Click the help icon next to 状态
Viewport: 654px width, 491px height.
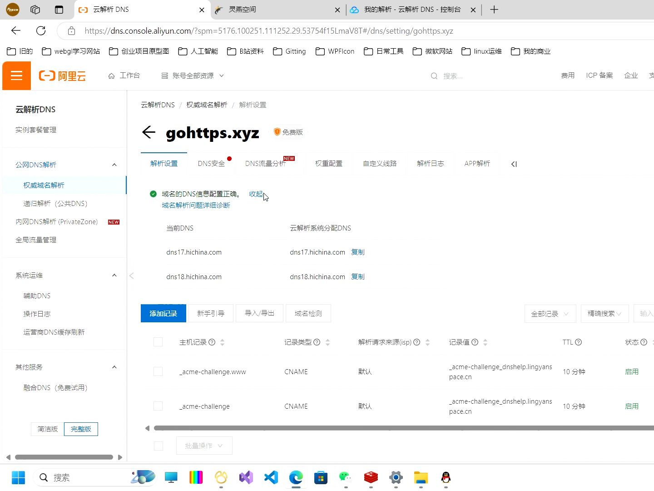(x=644, y=342)
